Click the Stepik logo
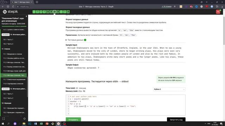The image size is (225, 126). tap(10, 12)
